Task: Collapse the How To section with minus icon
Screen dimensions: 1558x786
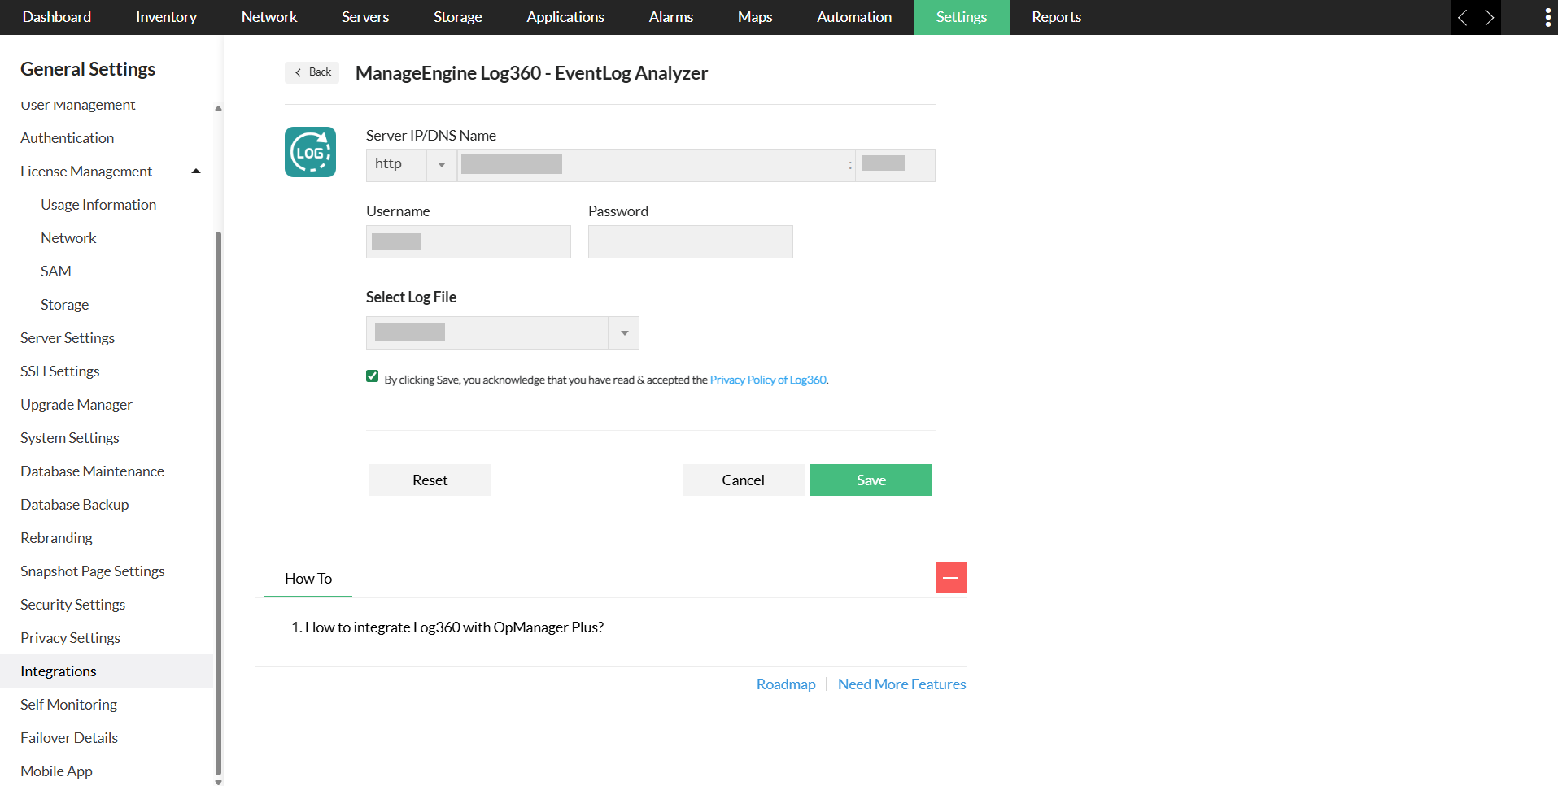Action: (950, 578)
